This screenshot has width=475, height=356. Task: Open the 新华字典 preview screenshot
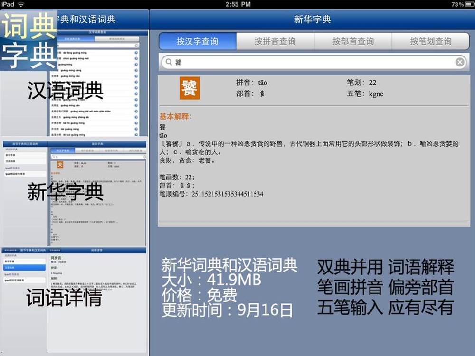(75, 193)
